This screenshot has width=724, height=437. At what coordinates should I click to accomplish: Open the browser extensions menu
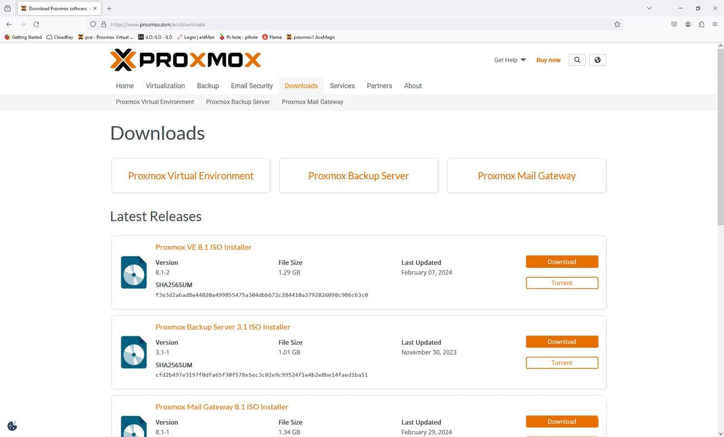coord(701,24)
